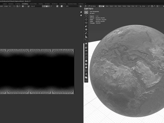The height and width of the screenshot is (123, 164).
Task: Select the Poly Build tool
Action: tap(86, 61)
